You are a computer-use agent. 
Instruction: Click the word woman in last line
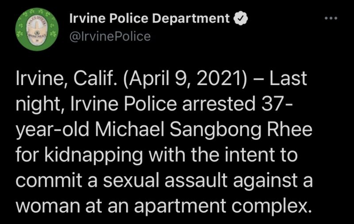click(48, 206)
